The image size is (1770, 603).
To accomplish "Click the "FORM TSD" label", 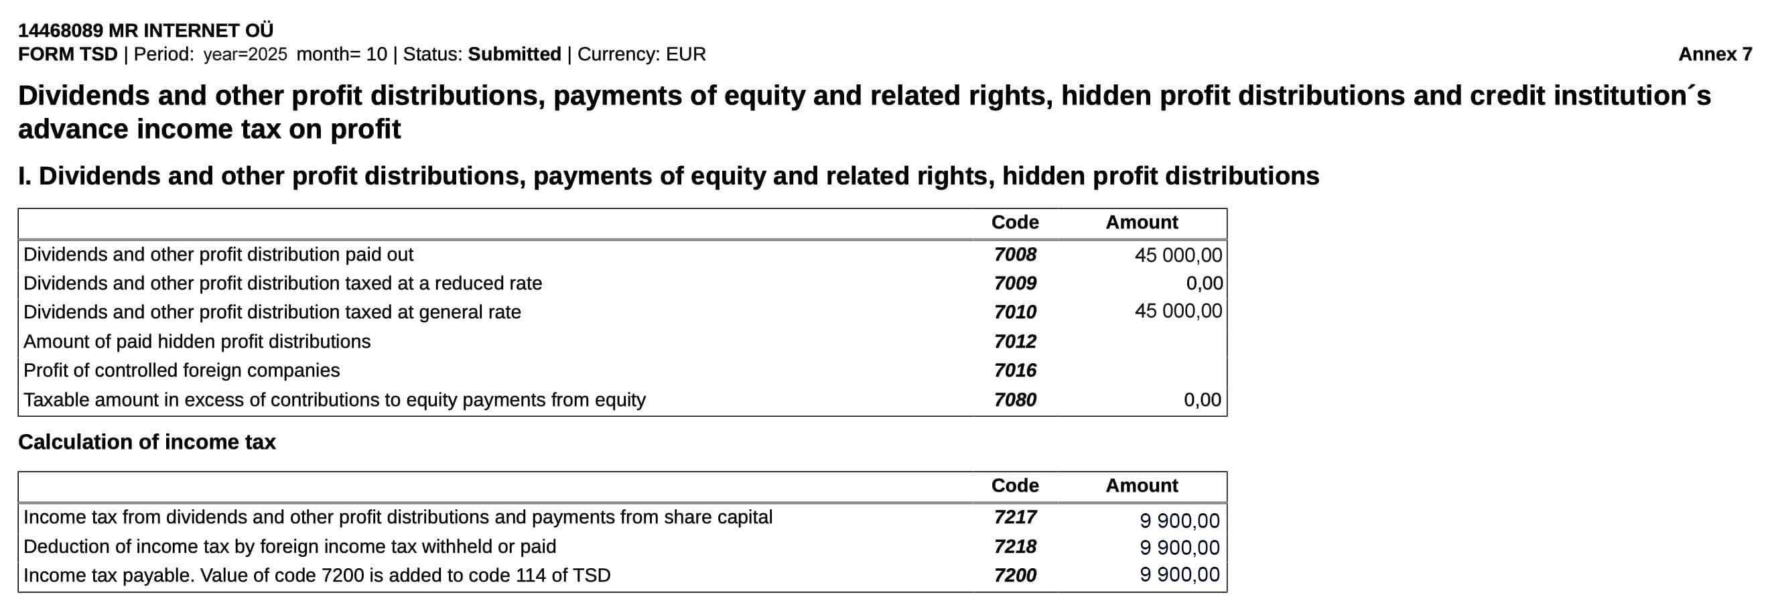I will (x=68, y=54).
